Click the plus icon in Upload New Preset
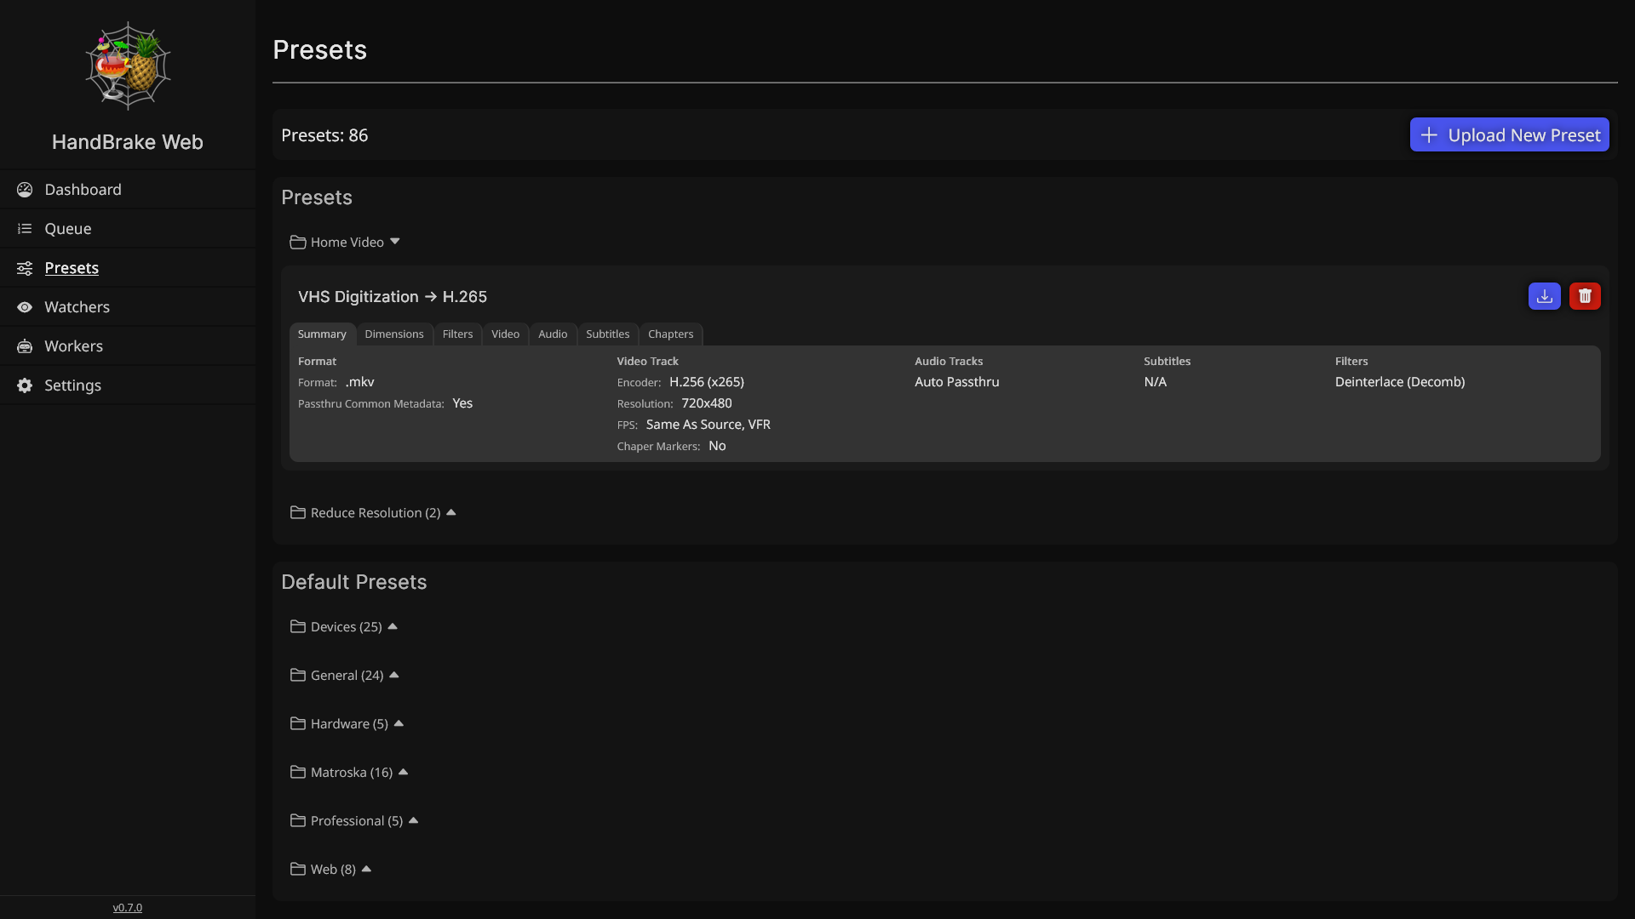 1429,135
